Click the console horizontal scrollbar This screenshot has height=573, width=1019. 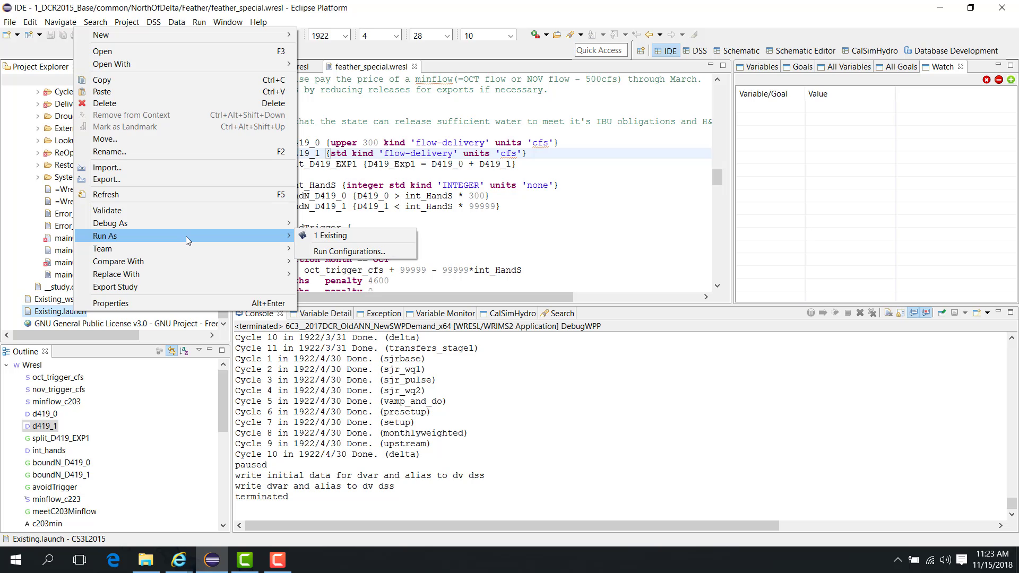tap(512, 526)
